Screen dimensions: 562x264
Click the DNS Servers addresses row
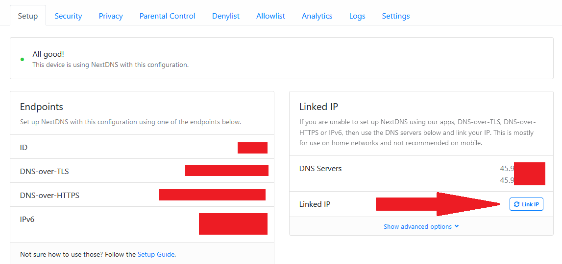point(421,174)
